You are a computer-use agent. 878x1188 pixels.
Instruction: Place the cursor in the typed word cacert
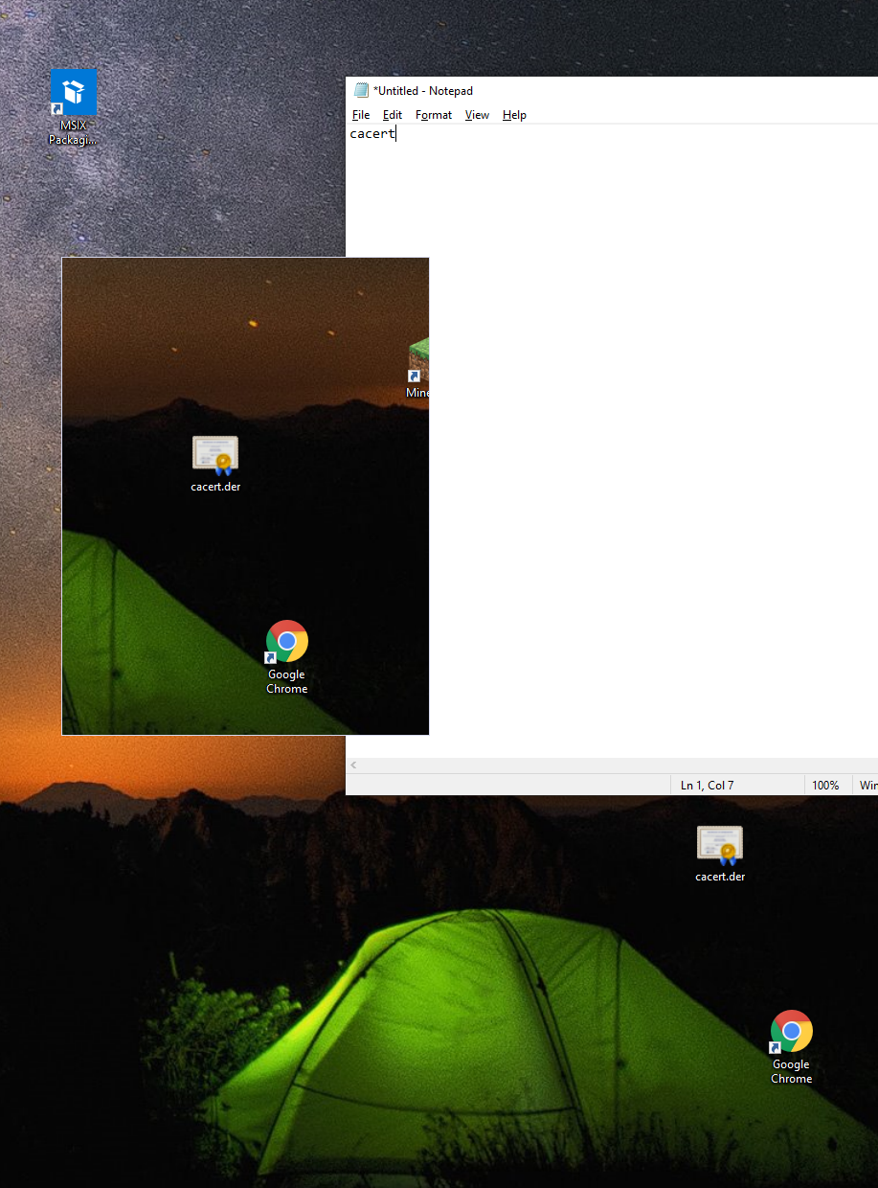click(371, 134)
